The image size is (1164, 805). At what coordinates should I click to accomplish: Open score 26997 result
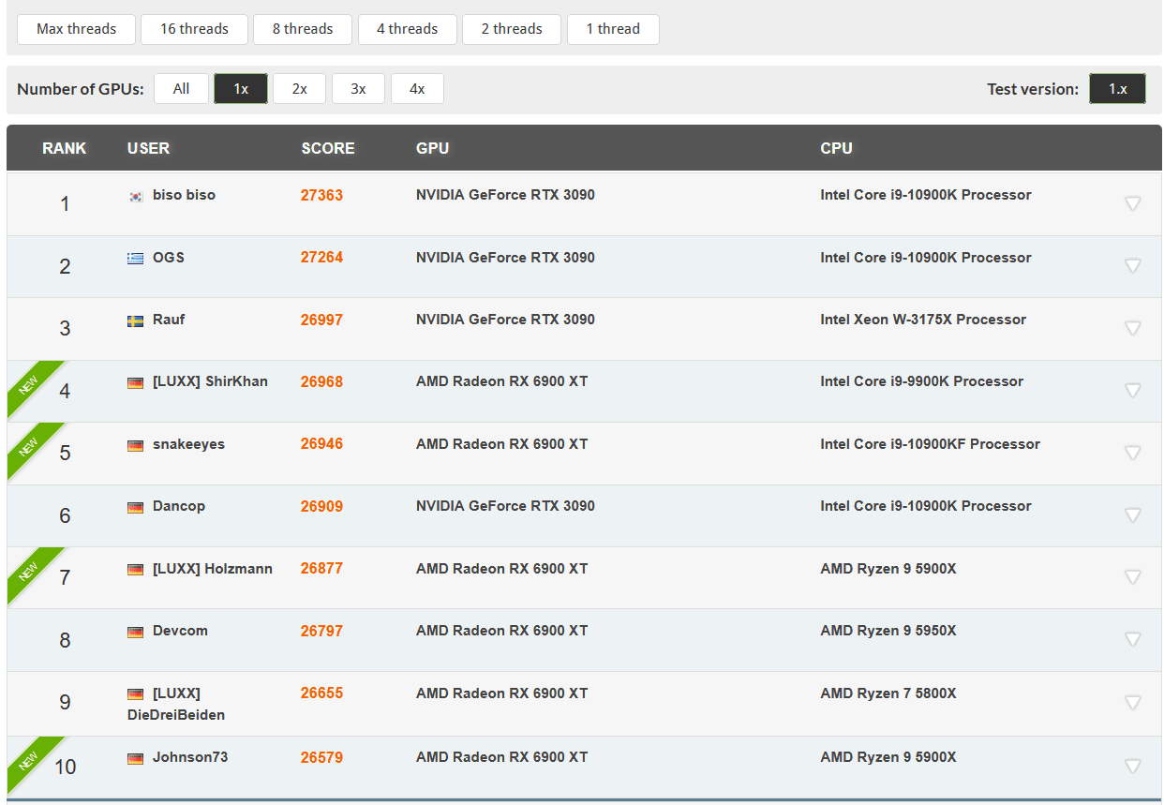pyautogui.click(x=321, y=320)
